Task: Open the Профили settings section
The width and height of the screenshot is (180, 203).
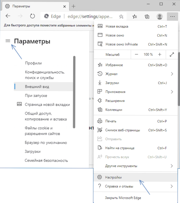Action: (x=33, y=63)
